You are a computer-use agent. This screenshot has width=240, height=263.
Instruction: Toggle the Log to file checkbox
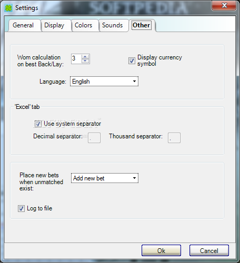(21, 209)
